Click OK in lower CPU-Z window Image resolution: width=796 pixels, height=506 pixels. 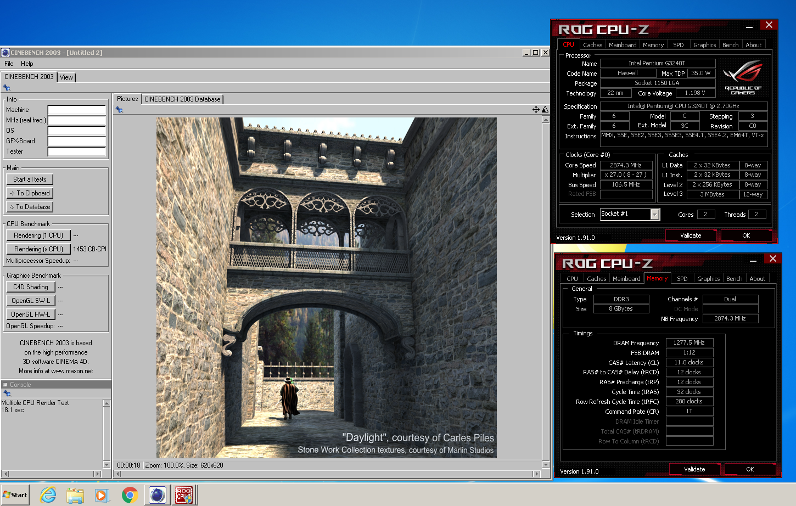point(750,469)
